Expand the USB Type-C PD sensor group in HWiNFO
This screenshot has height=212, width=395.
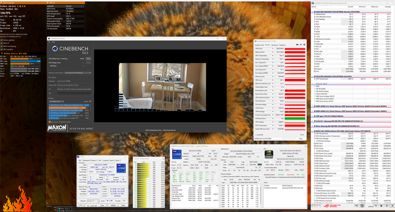(312, 116)
